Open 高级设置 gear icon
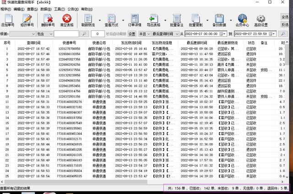 261,20
